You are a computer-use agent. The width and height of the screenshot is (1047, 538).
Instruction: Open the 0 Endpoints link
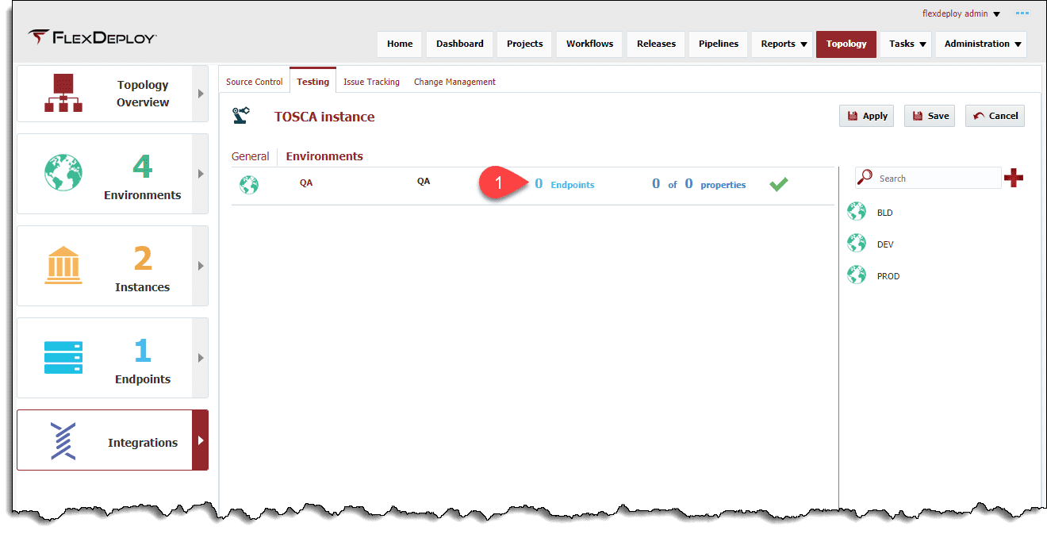coord(565,184)
